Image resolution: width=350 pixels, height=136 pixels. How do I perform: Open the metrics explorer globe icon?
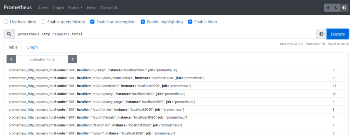321,34
